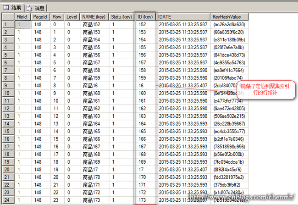Select row header number 20
The width and height of the screenshot is (298, 205).
coord(8,169)
